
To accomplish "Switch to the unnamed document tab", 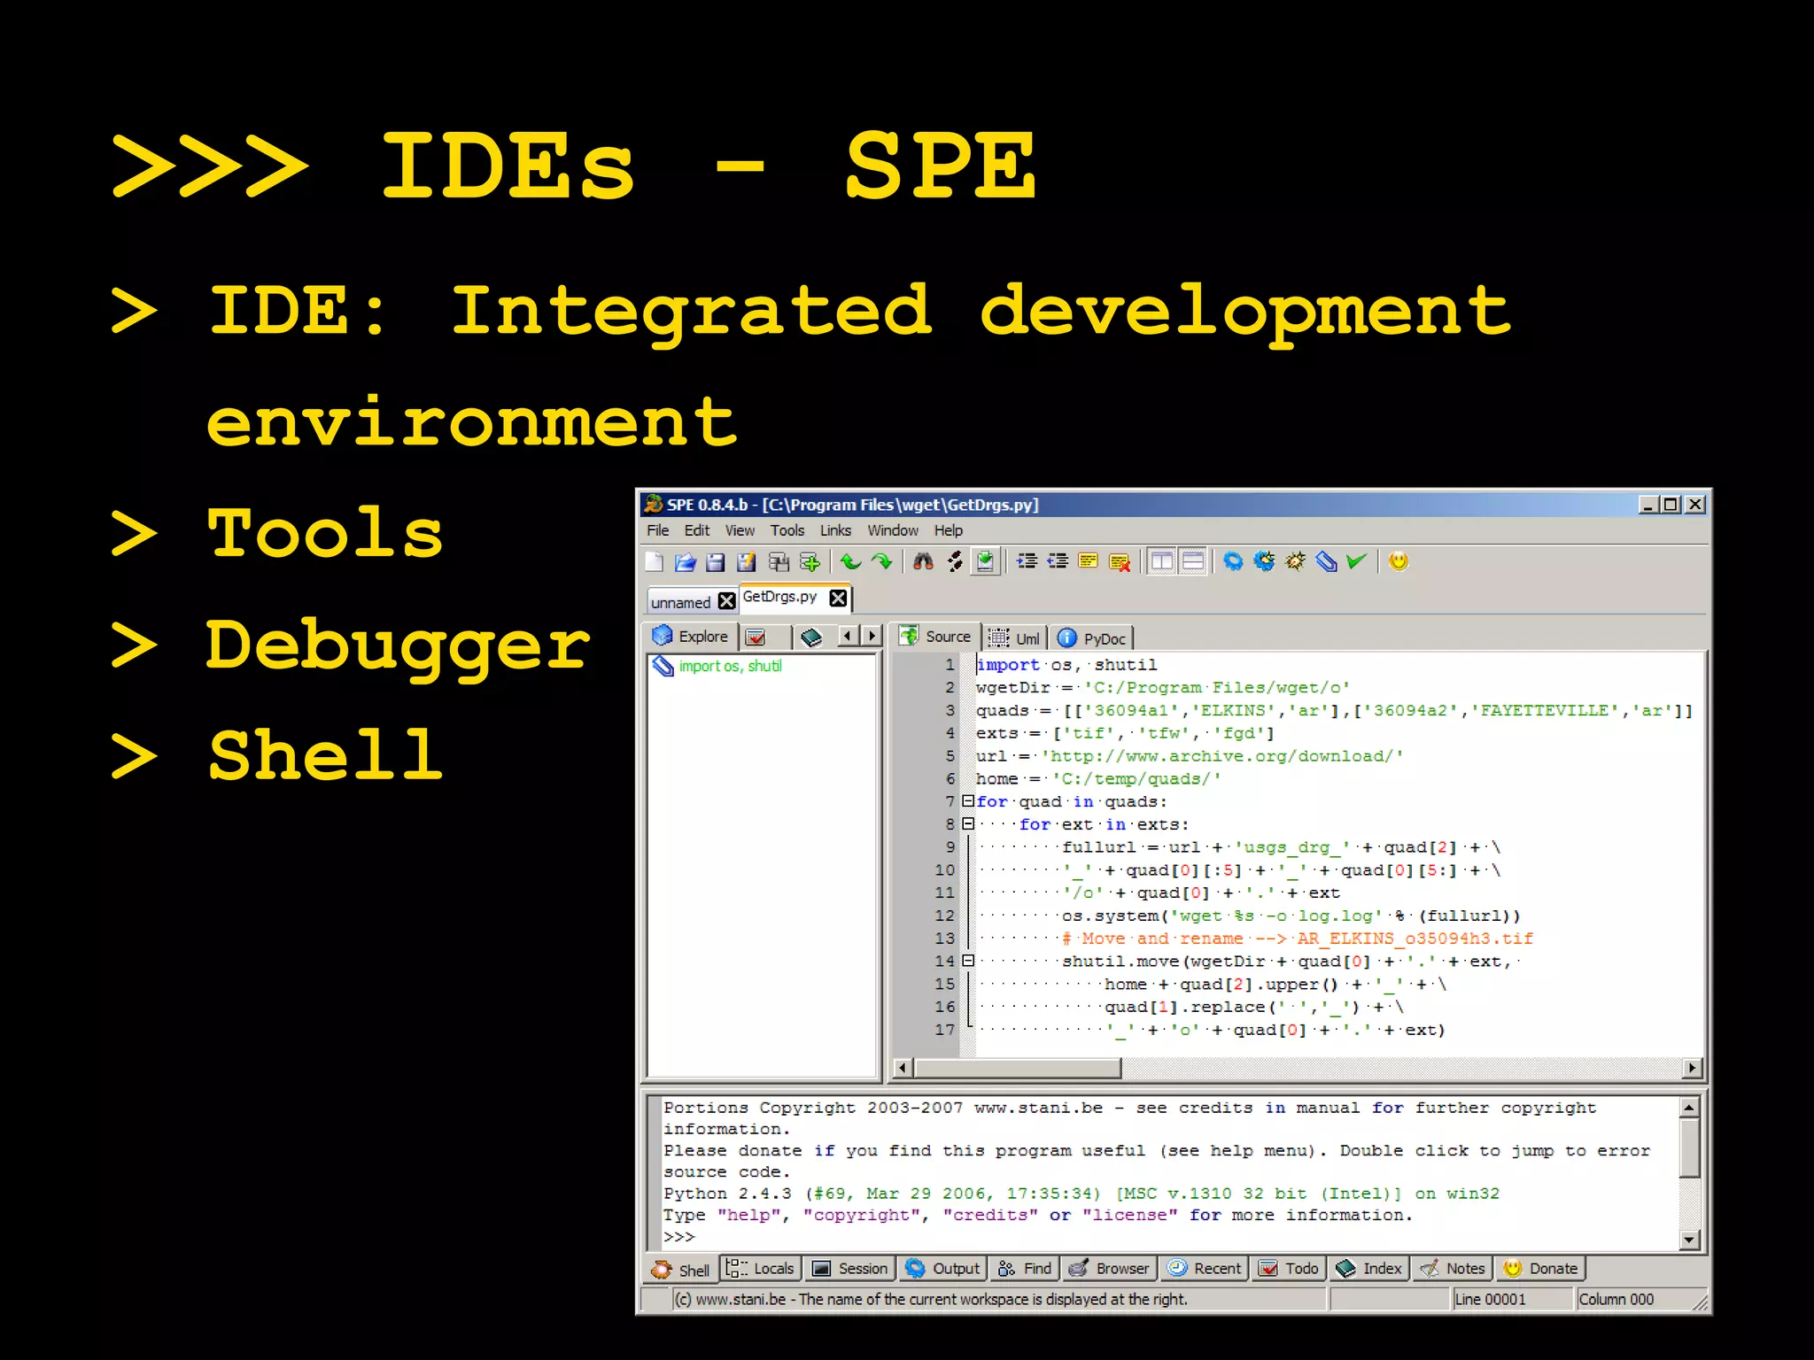I will (x=680, y=602).
